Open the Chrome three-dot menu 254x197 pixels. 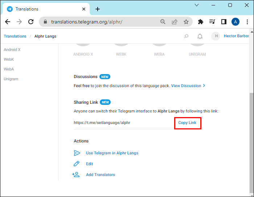247,22
